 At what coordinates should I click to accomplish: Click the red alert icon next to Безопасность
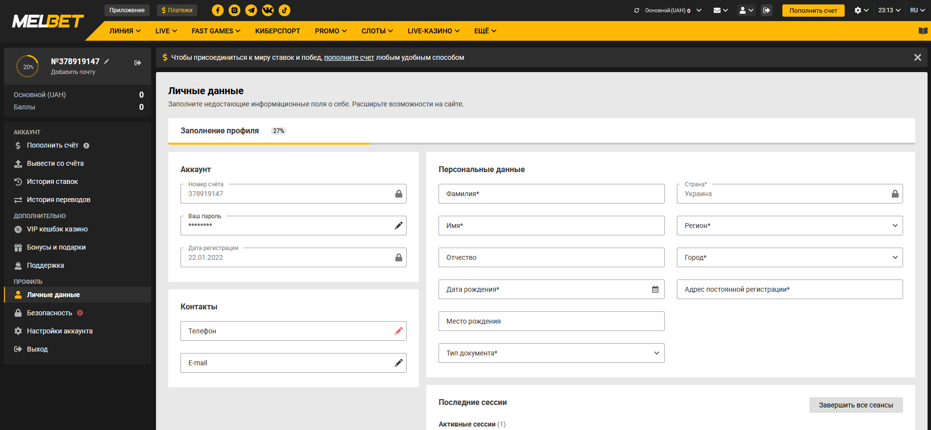click(x=80, y=313)
